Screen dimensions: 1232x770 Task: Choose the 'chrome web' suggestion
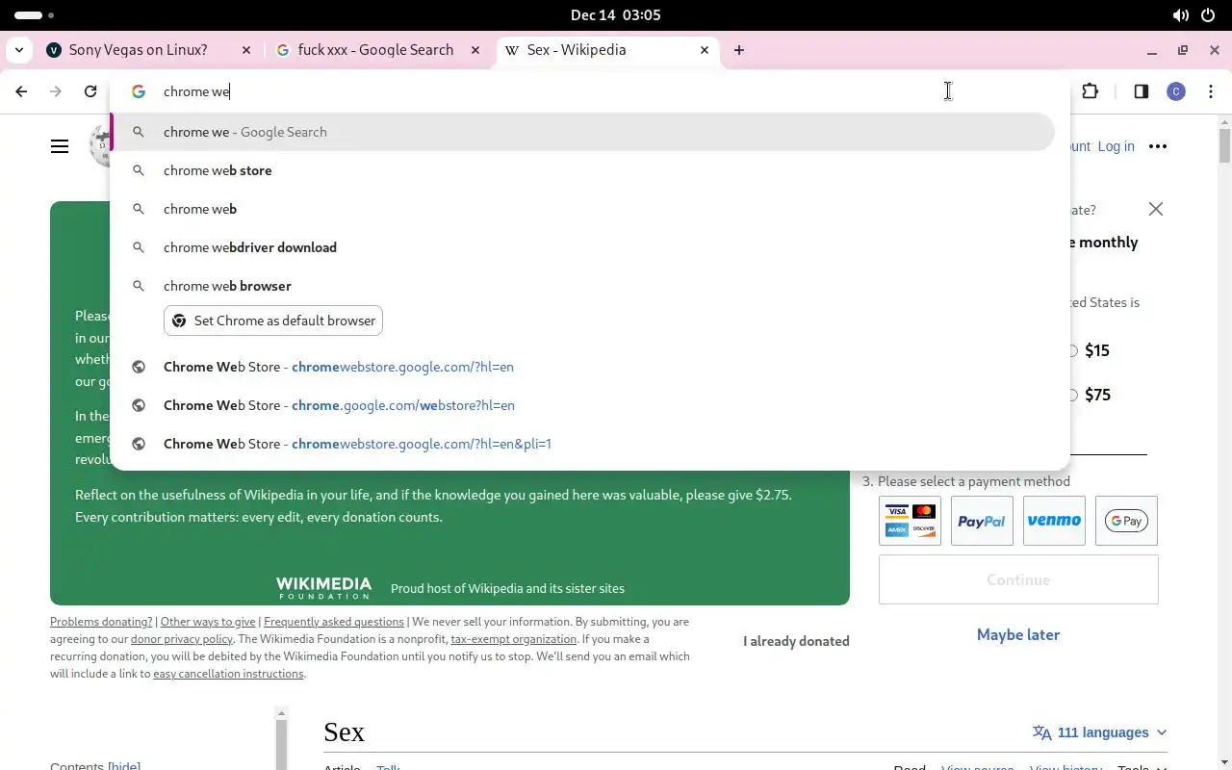click(583, 209)
